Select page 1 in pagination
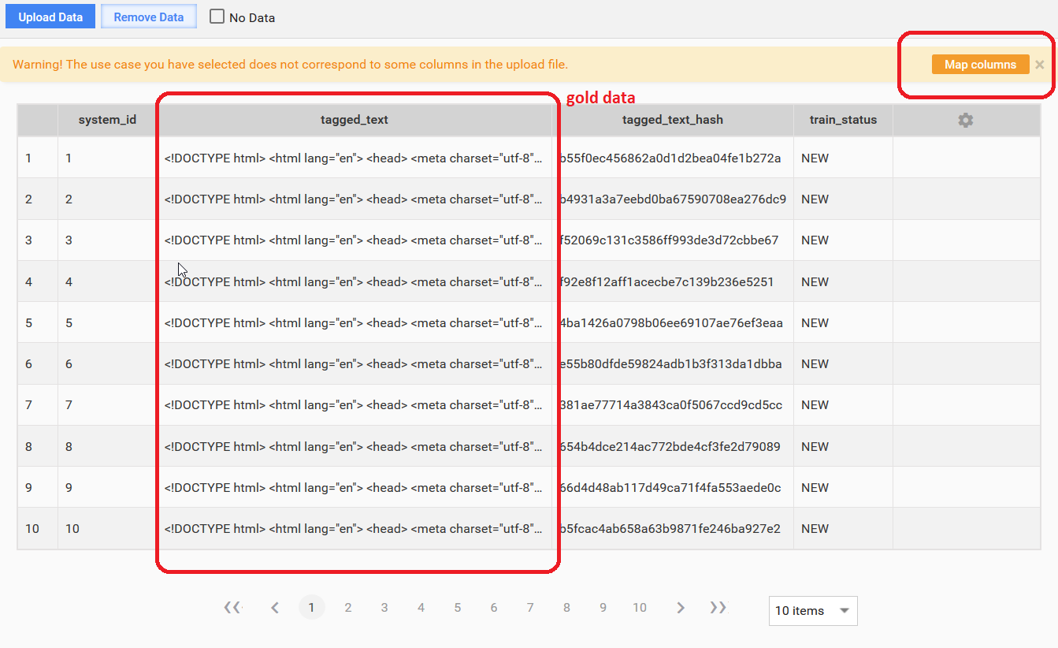 click(312, 607)
